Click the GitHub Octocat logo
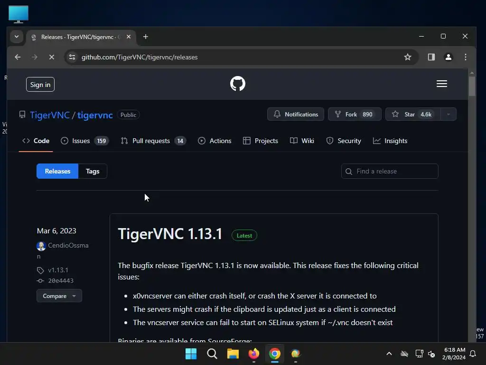The image size is (486, 365). tap(238, 84)
